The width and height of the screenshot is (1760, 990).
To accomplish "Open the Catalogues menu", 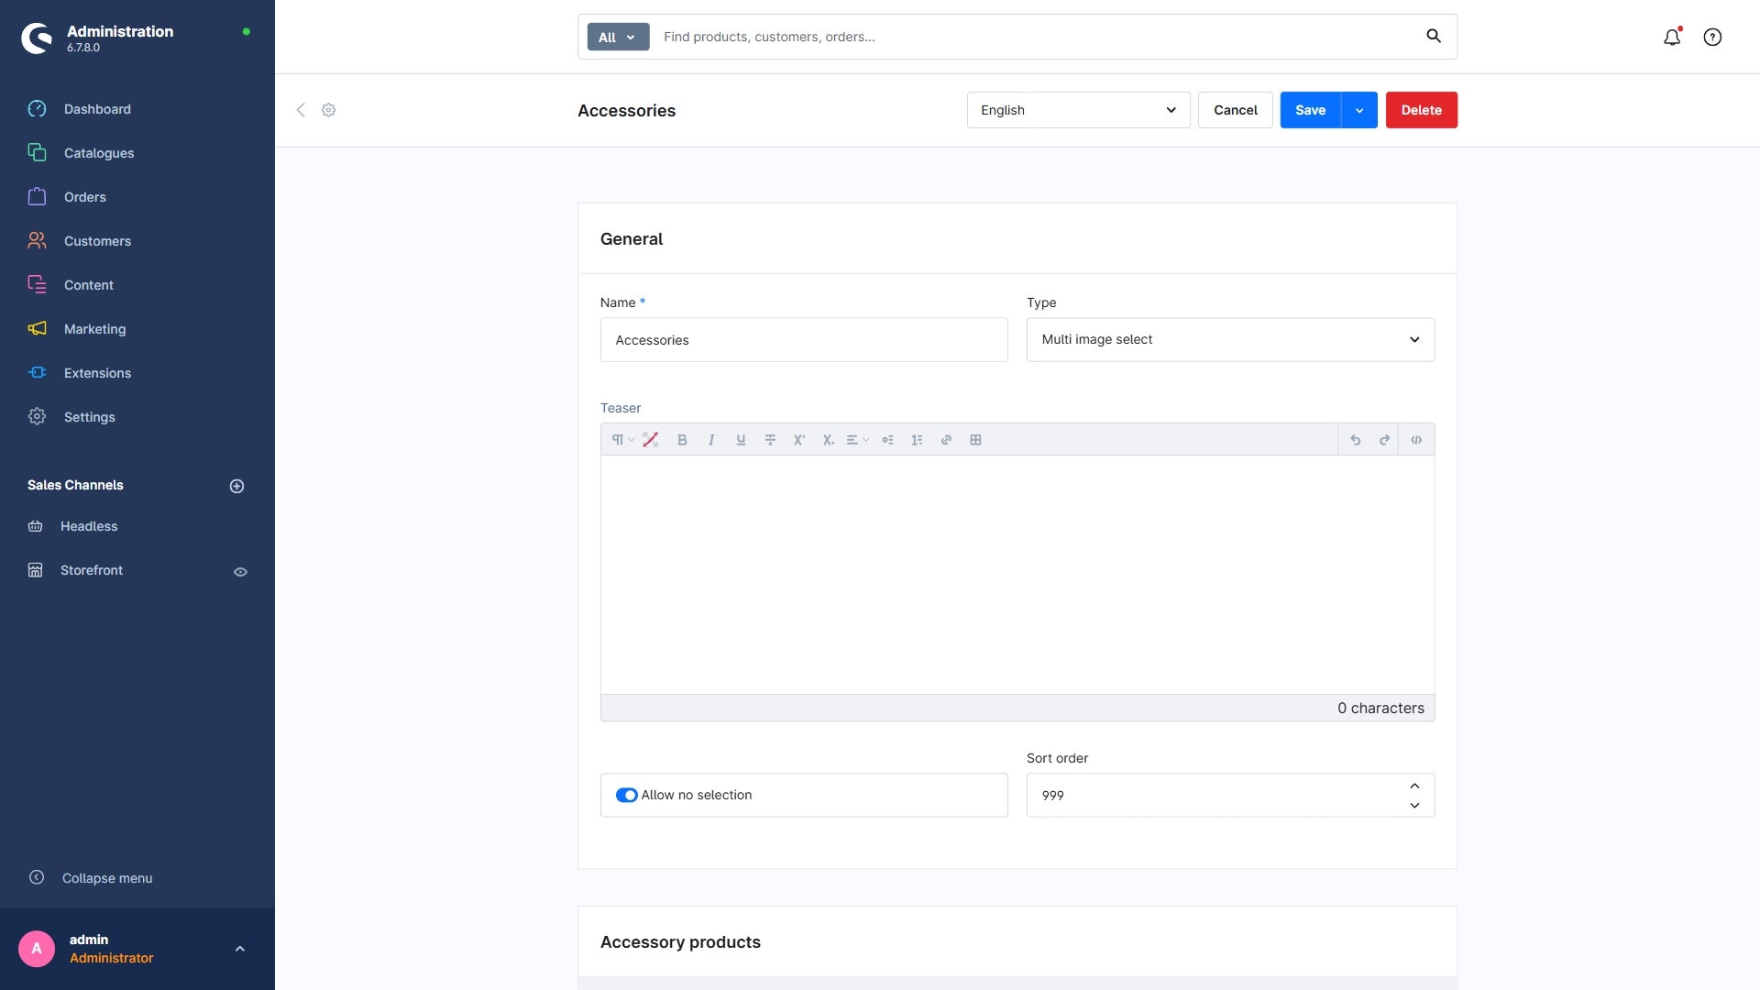I will click(99, 153).
